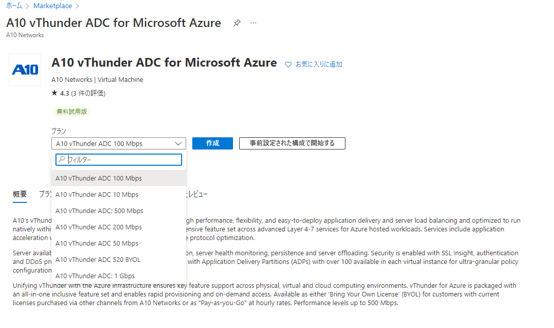Viewport: 554px width, 328px height.
Task: Click the breadcrumb chevron after Marketplace
Action: pos(77,6)
